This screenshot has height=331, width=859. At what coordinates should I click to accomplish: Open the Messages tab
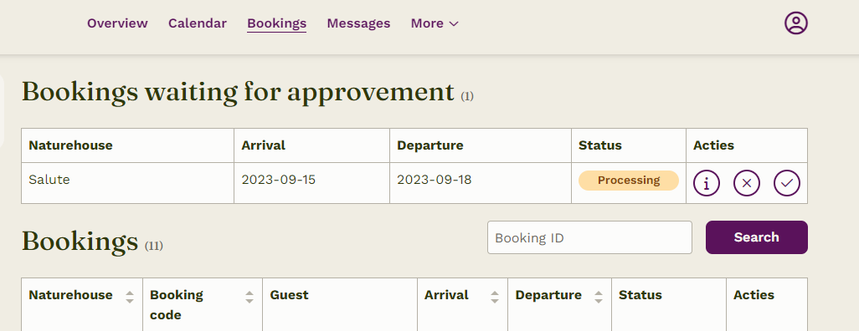[358, 23]
